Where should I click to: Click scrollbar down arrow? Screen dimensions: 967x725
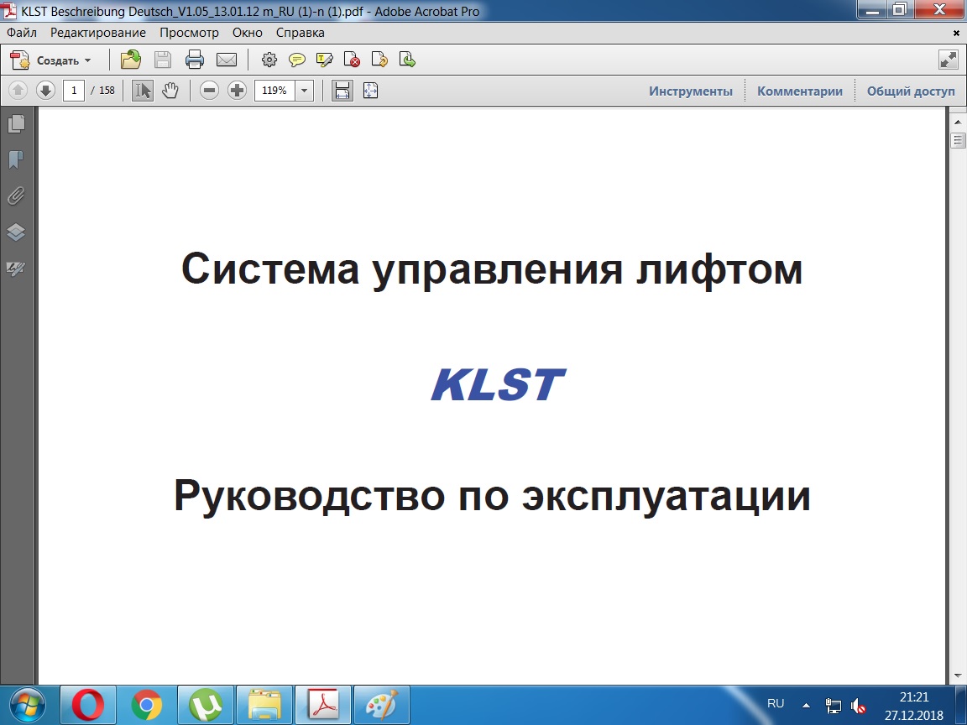click(x=958, y=675)
